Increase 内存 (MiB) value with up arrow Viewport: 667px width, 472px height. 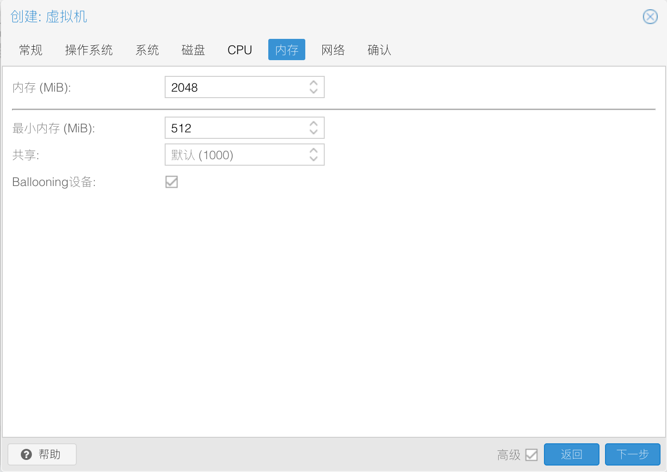coord(314,83)
